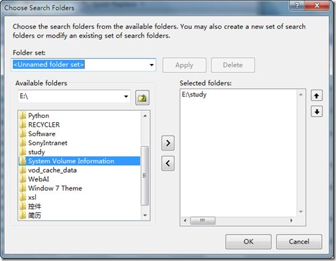This screenshot has width=336, height=261.
Task: Select the RECYCLER folder
Action: (79, 125)
